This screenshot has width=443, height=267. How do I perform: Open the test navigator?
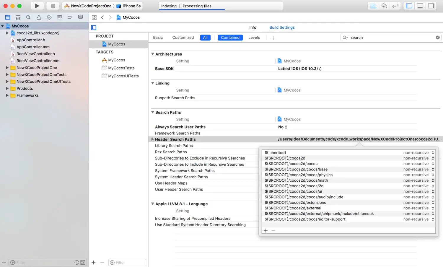(49, 17)
